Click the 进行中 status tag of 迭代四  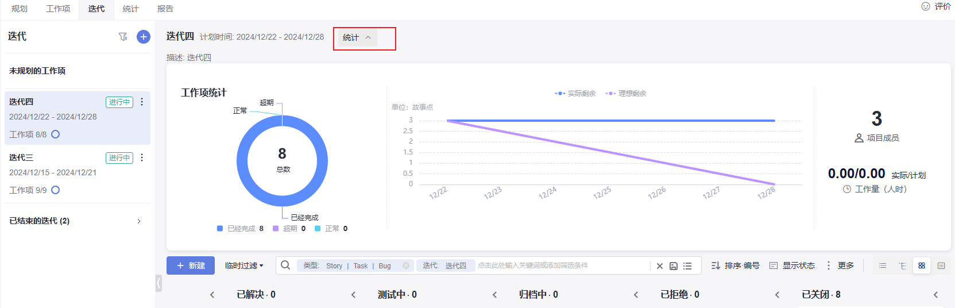pos(119,102)
